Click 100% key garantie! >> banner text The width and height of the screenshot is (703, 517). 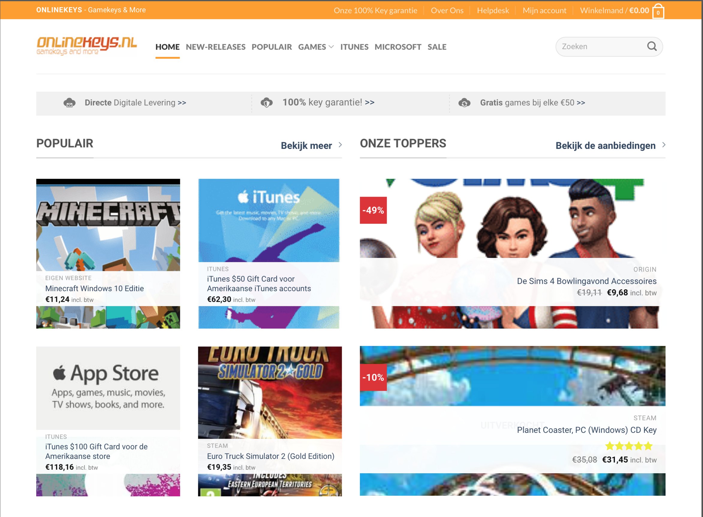(328, 102)
